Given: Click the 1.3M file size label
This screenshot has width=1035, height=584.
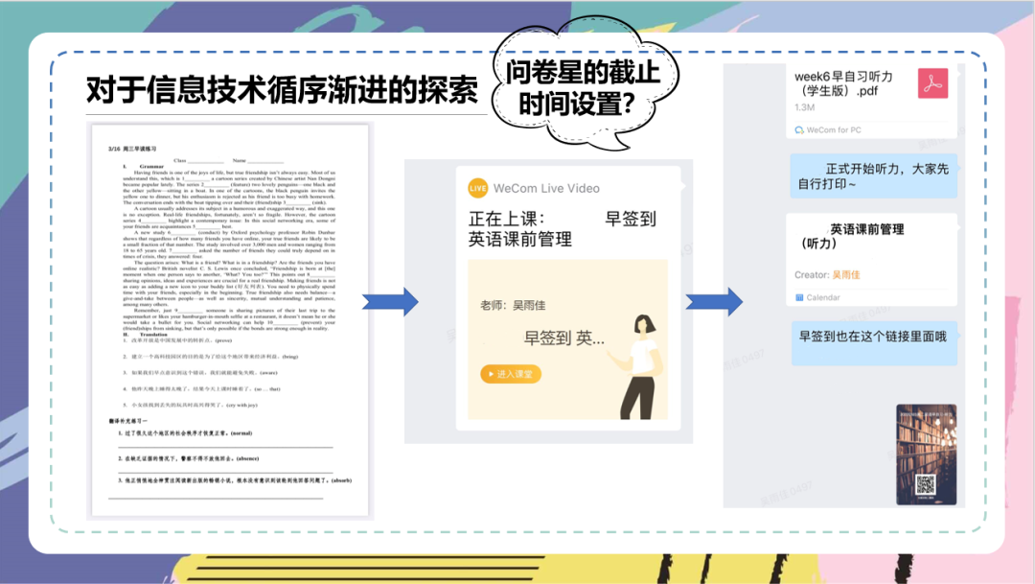Looking at the screenshot, I should tap(805, 107).
